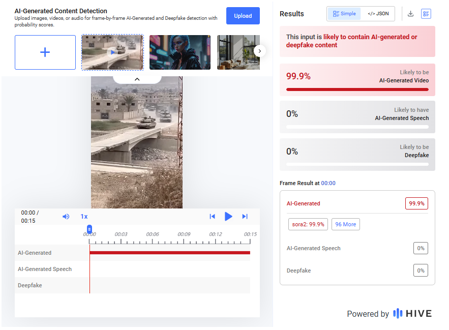Click the timeline playhead handle

[89, 229]
